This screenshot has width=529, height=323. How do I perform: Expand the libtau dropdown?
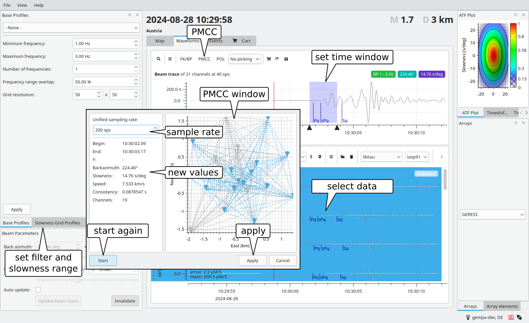pos(382,157)
